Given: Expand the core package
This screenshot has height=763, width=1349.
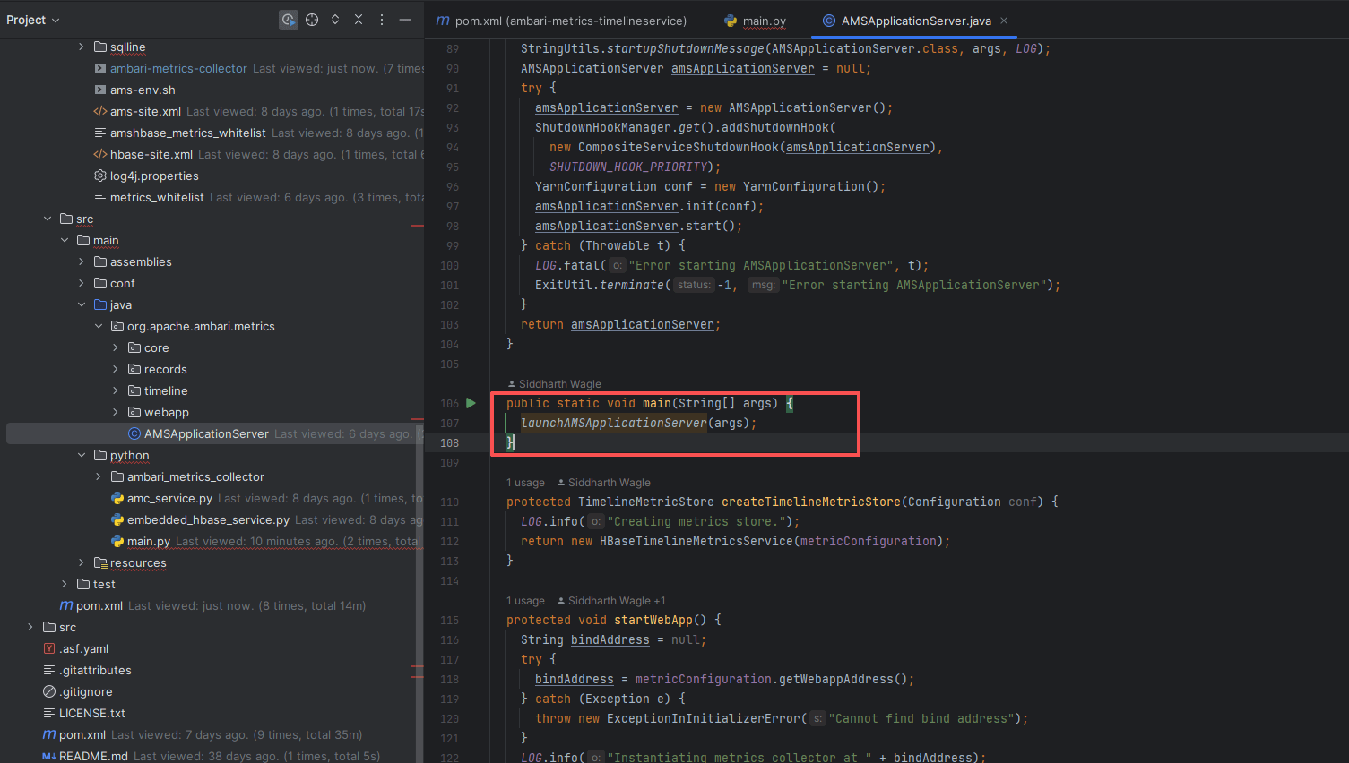Looking at the screenshot, I should coord(116,347).
